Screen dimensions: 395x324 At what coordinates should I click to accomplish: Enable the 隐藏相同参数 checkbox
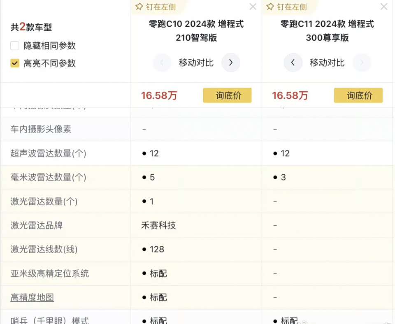(15, 46)
